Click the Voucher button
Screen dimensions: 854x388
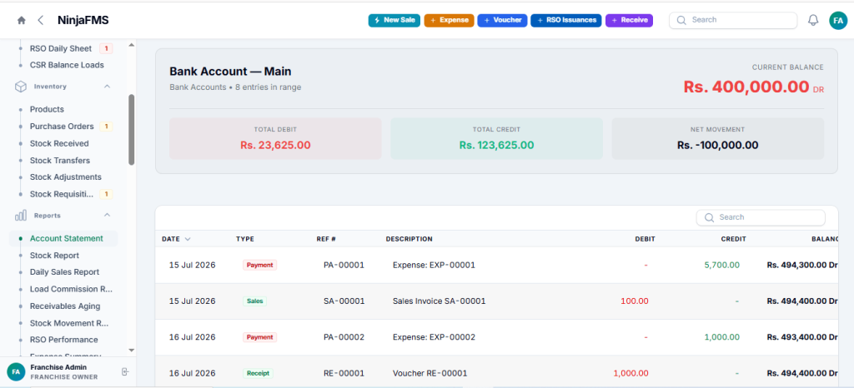click(x=503, y=20)
